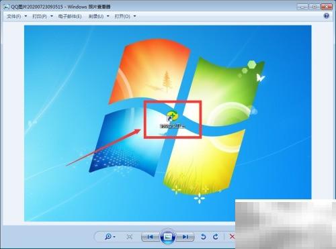The image size is (336, 249).
Task: Delete the picture with red X
Action: [233, 236]
